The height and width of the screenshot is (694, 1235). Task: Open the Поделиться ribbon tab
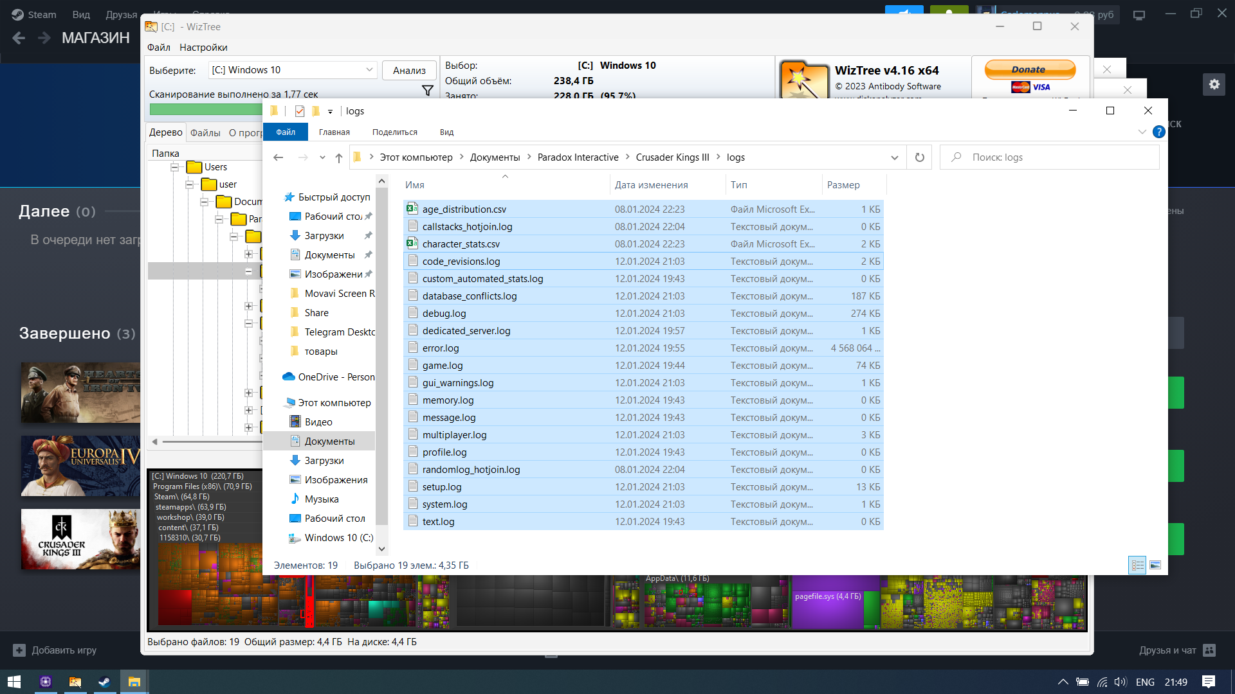(x=395, y=132)
